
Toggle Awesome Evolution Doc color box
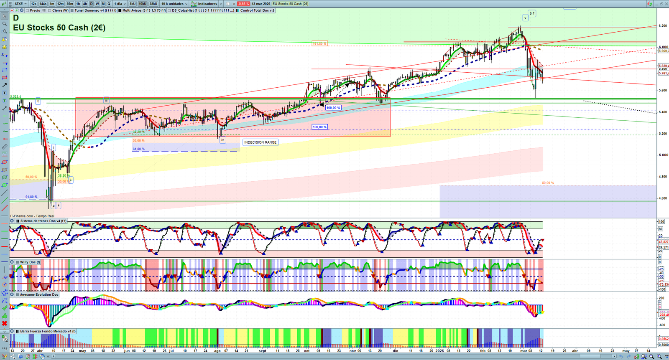click(18, 294)
